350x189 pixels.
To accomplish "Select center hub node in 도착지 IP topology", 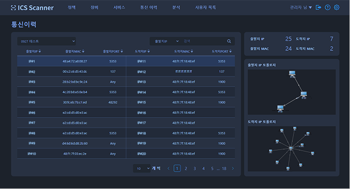I will (x=291, y=148).
